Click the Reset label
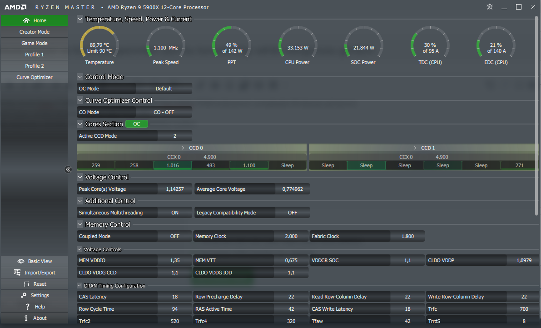This screenshot has height=328, width=541. tap(40, 284)
